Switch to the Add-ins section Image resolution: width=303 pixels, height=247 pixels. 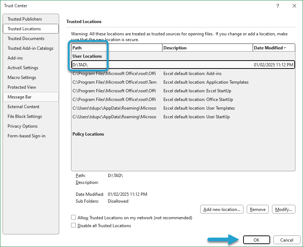(x=31, y=58)
